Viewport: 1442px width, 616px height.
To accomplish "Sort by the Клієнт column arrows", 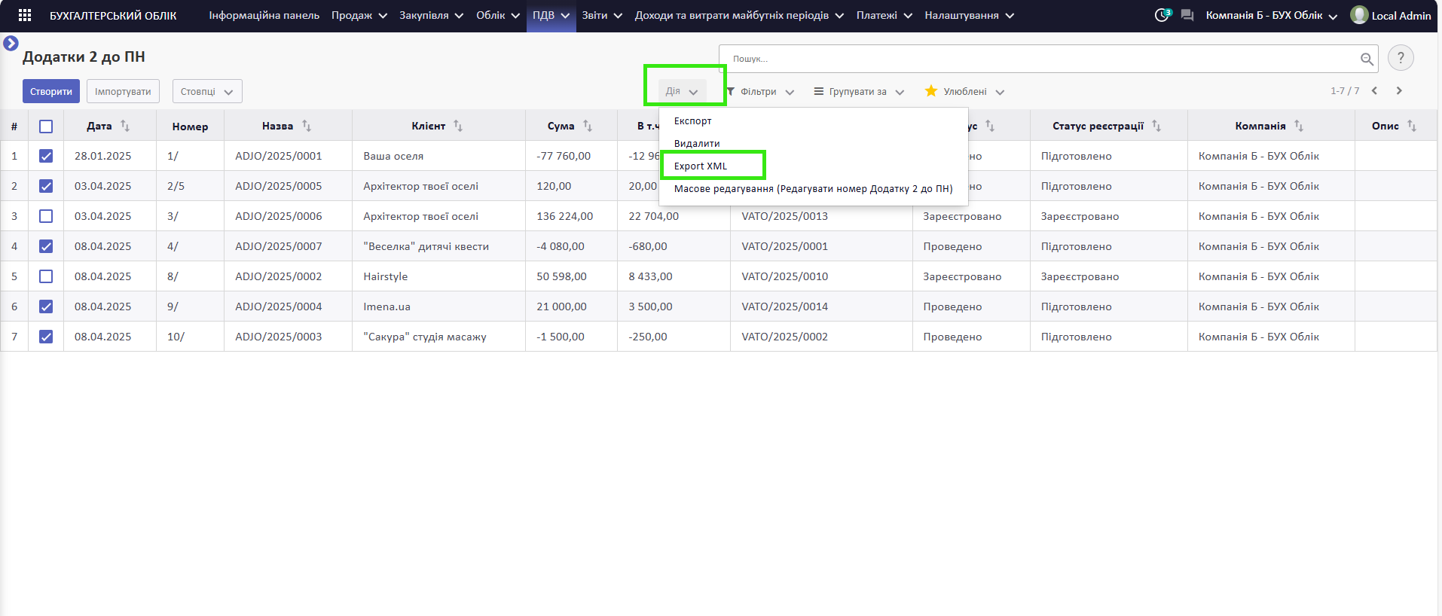I will [458, 126].
